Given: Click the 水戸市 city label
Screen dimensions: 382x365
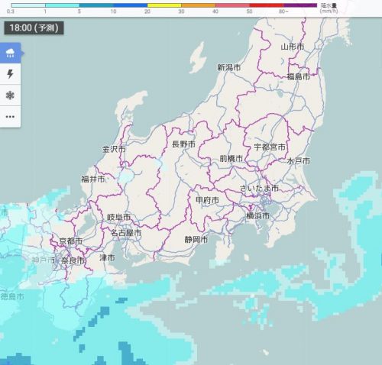Looking at the screenshot, I should [298, 161].
